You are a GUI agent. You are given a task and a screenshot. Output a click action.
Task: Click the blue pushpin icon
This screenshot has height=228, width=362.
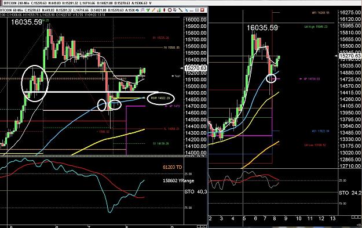click(x=186, y=10)
